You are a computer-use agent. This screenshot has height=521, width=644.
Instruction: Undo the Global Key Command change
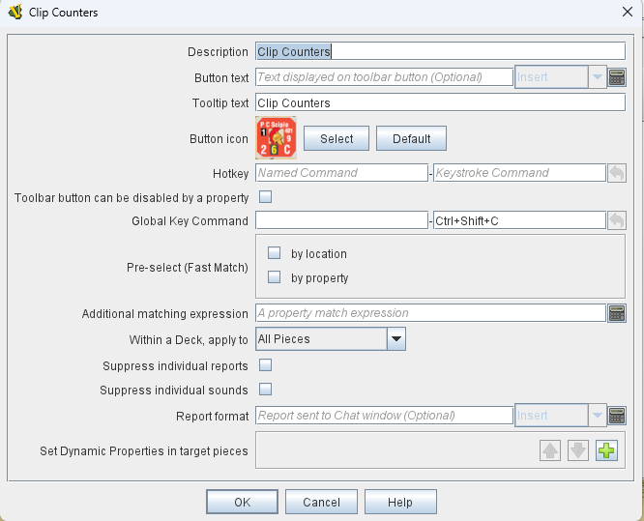[x=617, y=220]
